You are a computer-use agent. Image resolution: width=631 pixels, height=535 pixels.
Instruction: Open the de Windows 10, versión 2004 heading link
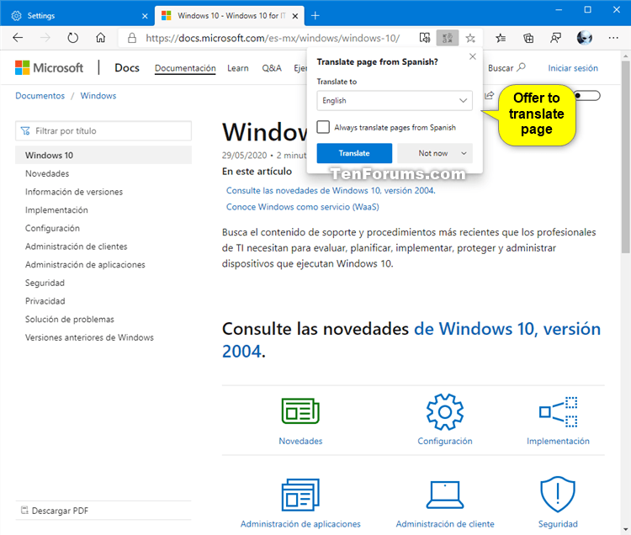(x=411, y=340)
